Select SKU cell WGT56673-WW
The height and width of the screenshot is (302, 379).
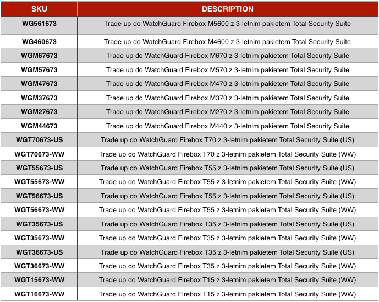[39, 210]
